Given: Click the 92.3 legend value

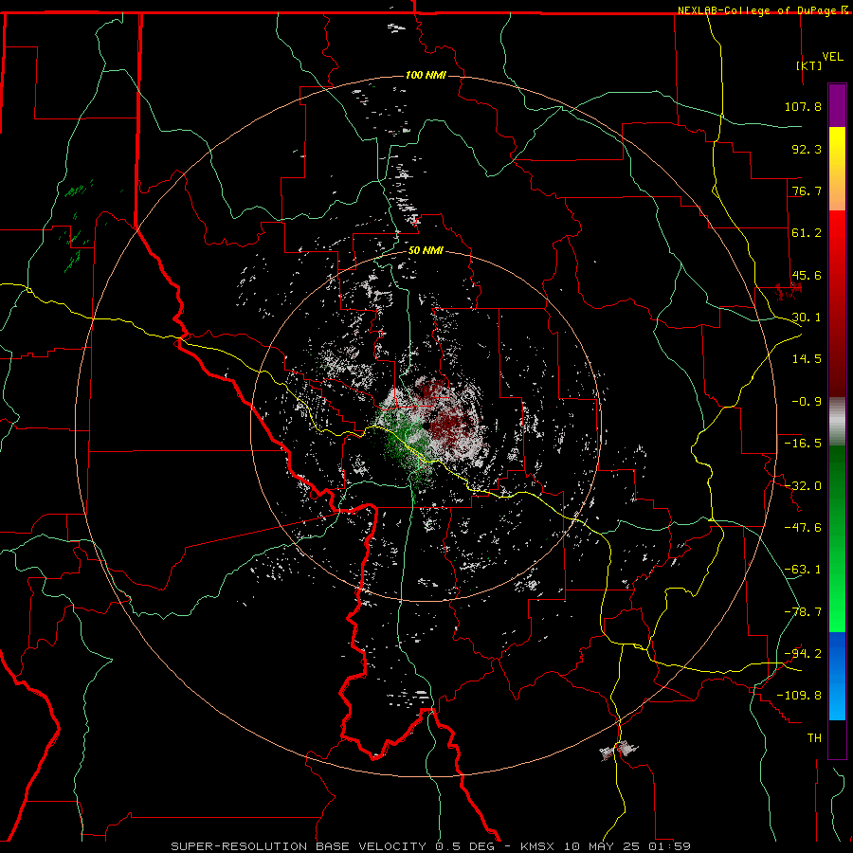Looking at the screenshot, I should (807, 149).
